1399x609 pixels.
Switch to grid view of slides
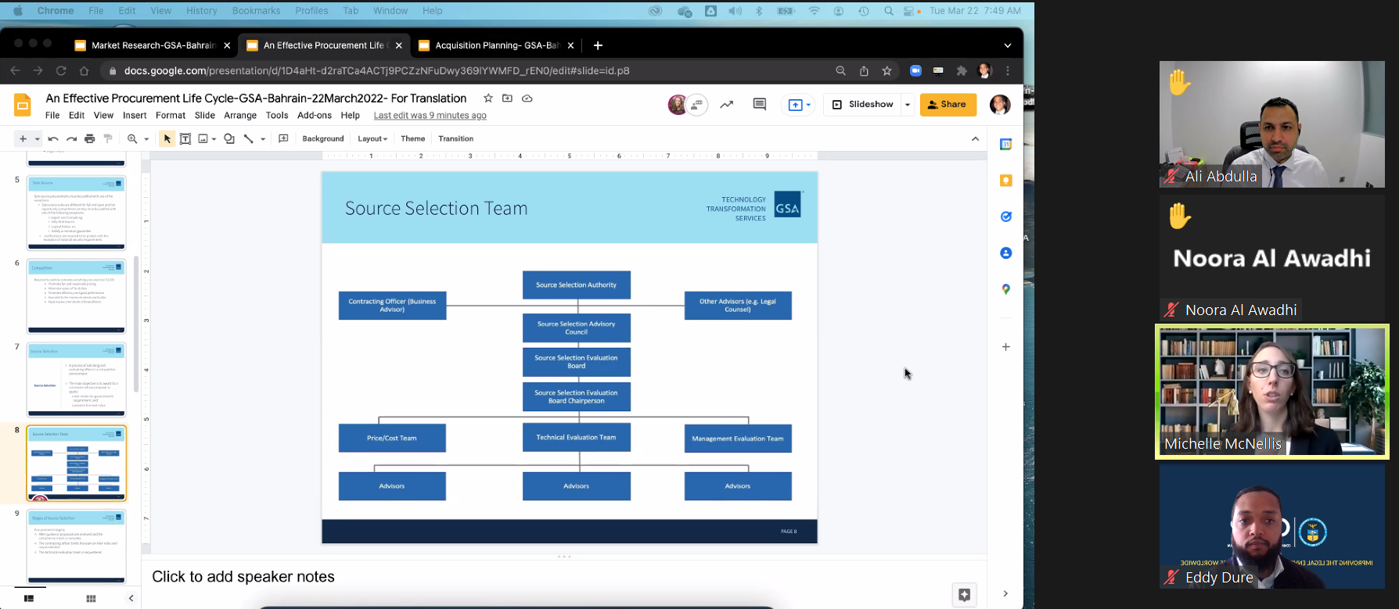(91, 598)
